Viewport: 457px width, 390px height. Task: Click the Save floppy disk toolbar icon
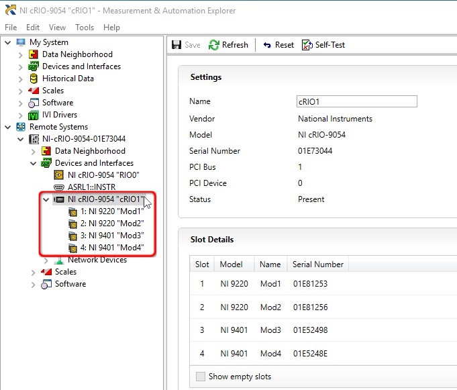tap(176, 45)
